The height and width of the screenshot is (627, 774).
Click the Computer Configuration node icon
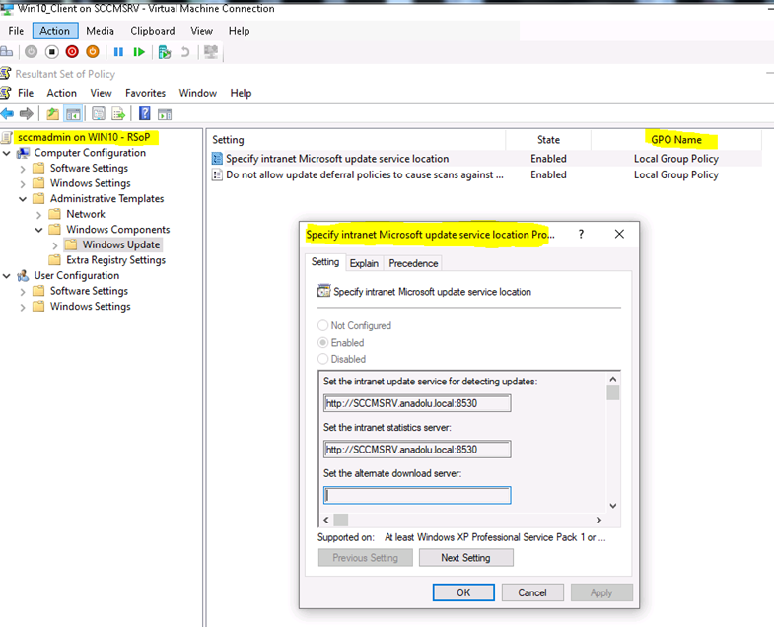[x=23, y=153]
